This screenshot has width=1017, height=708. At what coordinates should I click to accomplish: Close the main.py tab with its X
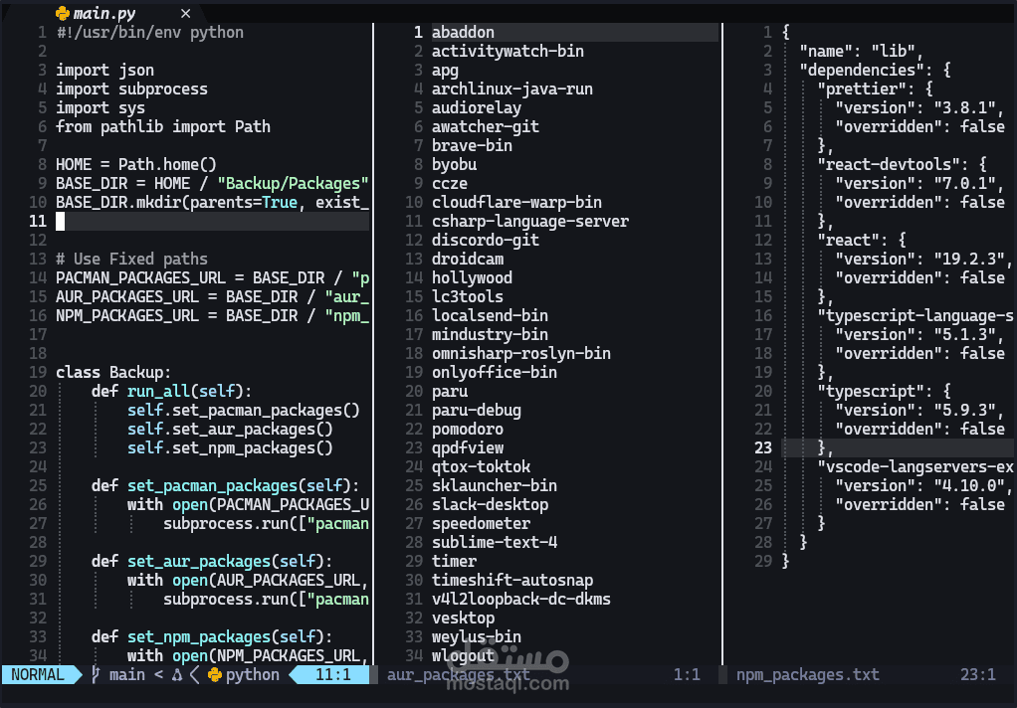[185, 13]
